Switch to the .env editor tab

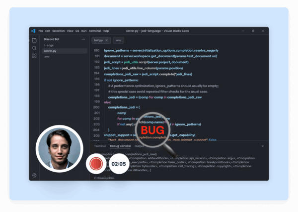click(x=119, y=40)
